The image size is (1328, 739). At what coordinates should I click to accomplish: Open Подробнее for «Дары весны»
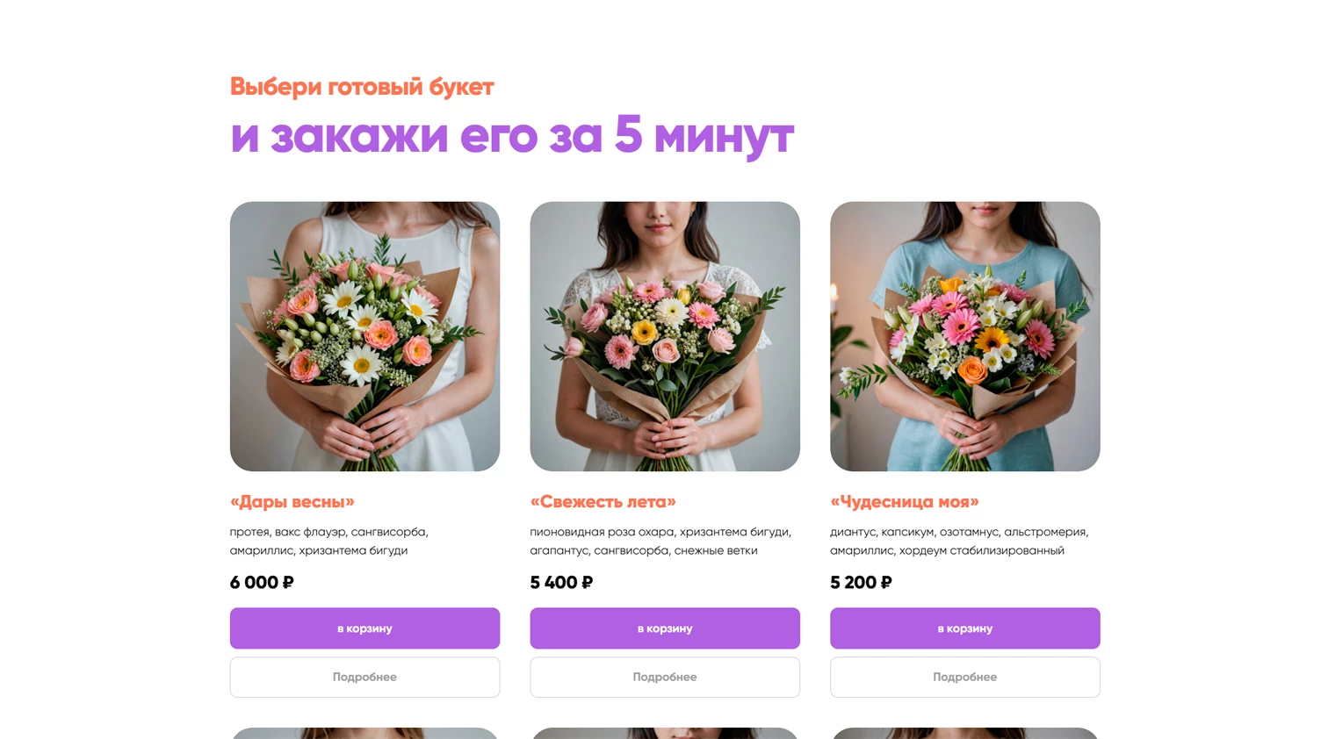coord(364,677)
